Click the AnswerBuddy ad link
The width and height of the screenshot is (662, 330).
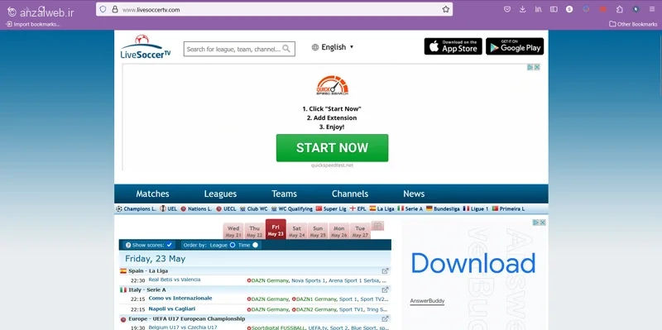(x=427, y=301)
